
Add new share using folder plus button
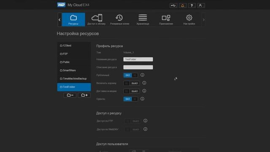[x=84, y=95]
